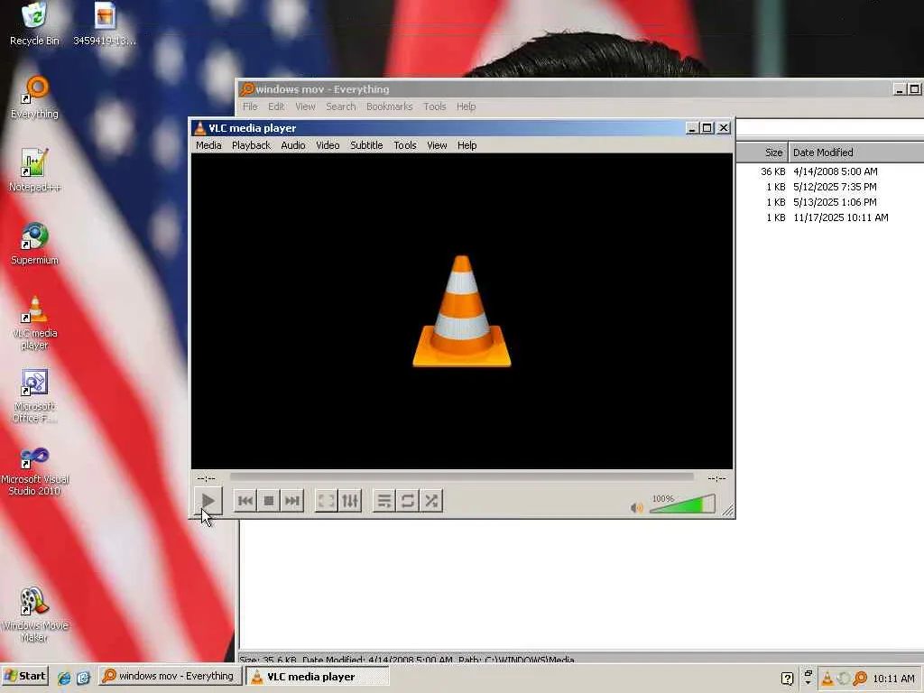Click the Everything search input field
924x693 pixels.
(x=830, y=128)
